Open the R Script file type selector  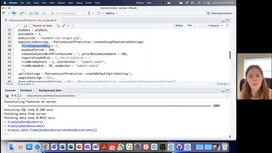click(224, 84)
